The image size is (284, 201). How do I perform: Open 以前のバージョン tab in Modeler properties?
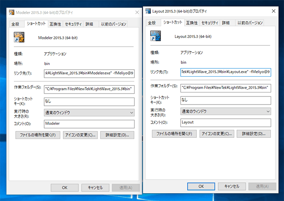click(113, 24)
